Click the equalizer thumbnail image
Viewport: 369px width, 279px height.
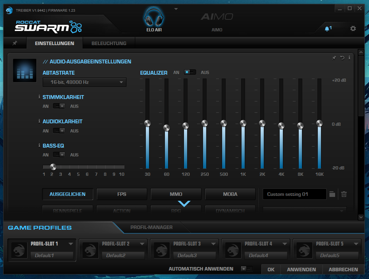tap(25, 70)
